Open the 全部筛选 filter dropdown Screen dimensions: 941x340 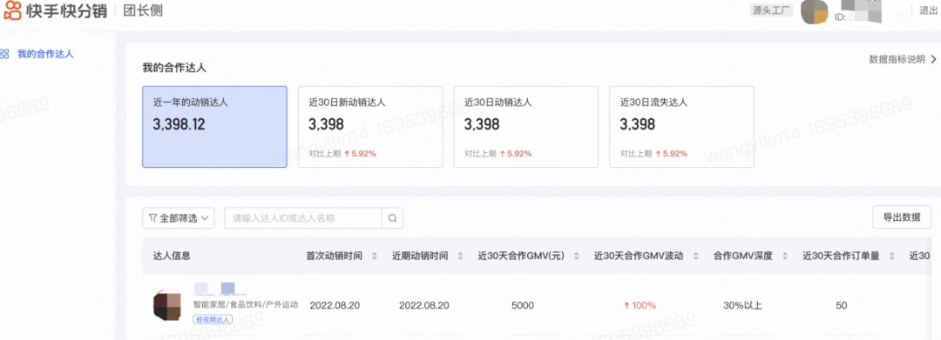179,218
